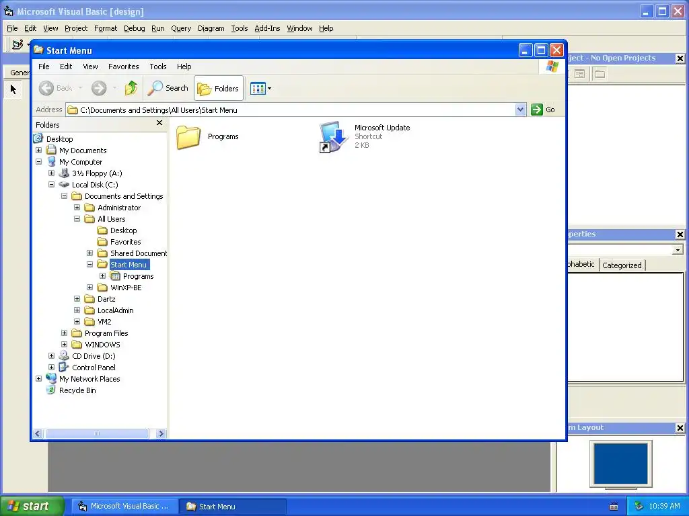Viewport: 689px width, 516px height.
Task: Select the Dartz user folder
Action: point(106,299)
